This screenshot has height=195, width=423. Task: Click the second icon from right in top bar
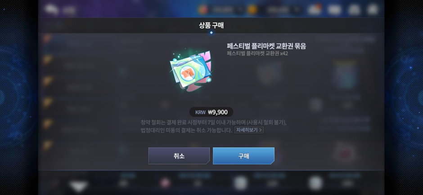tap(354, 9)
